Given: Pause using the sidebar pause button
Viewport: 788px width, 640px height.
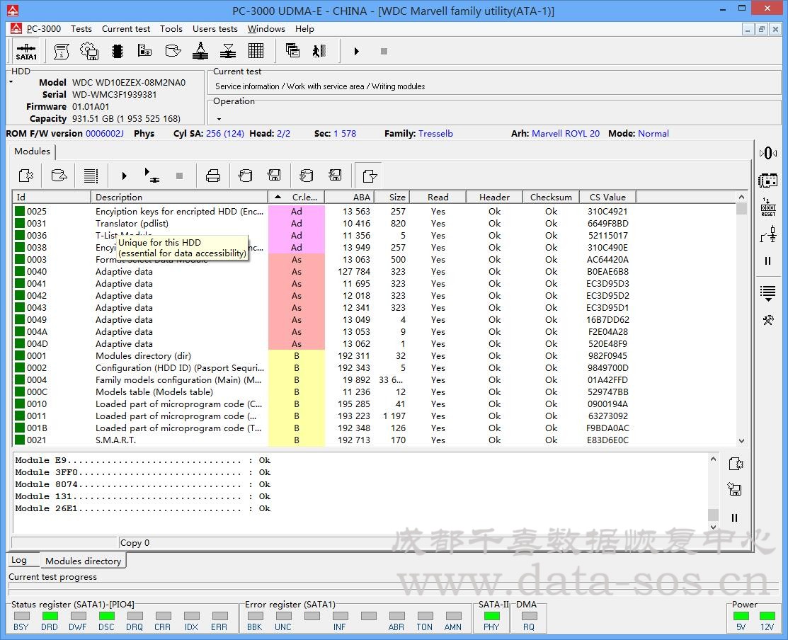Looking at the screenshot, I should tap(768, 261).
